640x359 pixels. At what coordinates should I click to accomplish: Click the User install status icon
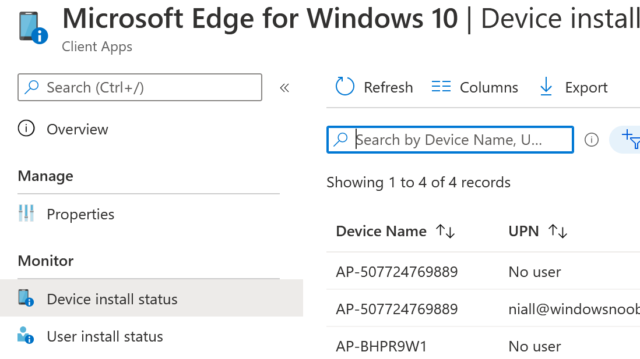click(25, 335)
